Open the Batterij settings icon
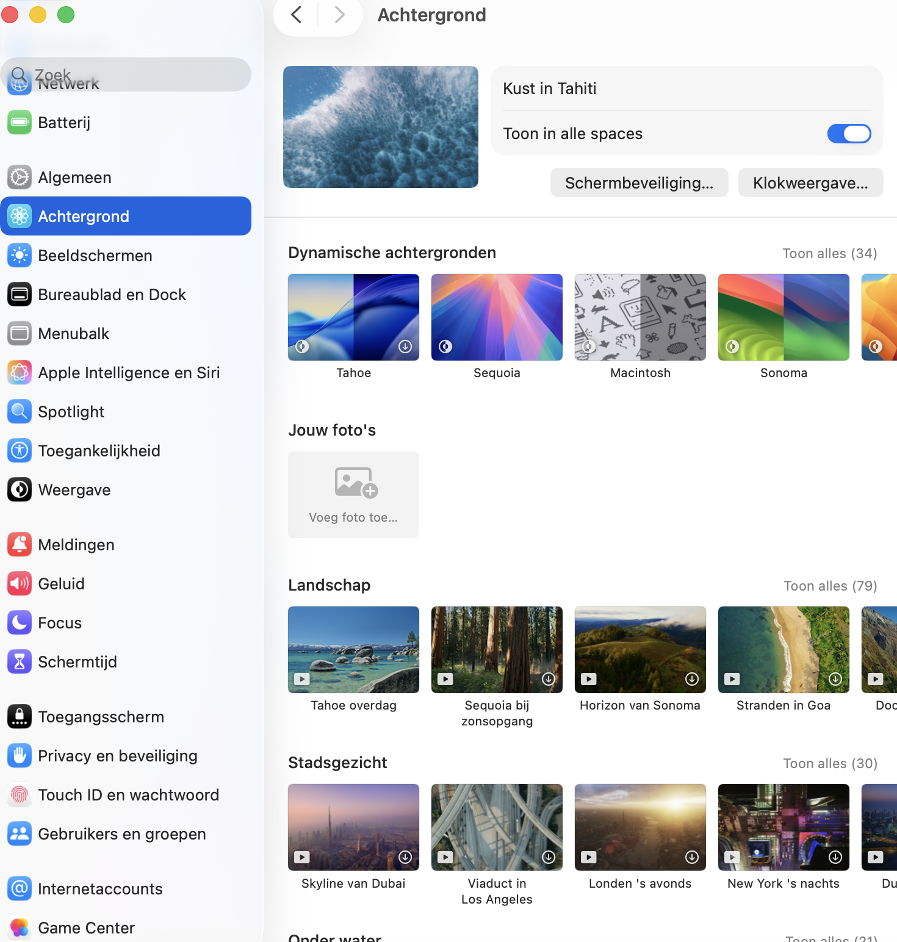The image size is (897, 942). point(20,122)
